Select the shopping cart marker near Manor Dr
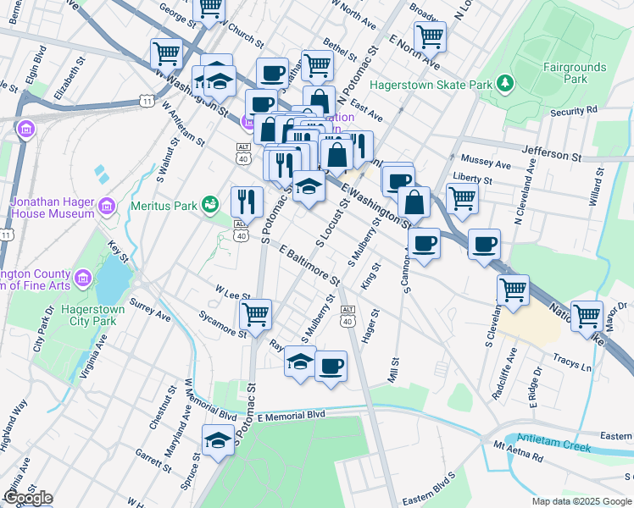Viewport: 634px width, 508px height. (x=587, y=315)
